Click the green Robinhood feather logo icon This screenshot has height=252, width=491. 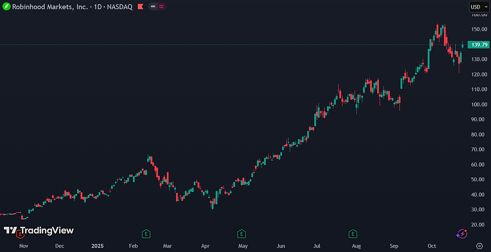click(6, 7)
